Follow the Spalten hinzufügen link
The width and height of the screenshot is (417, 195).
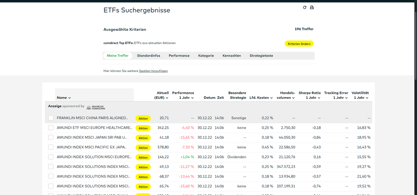pyautogui.click(x=153, y=71)
